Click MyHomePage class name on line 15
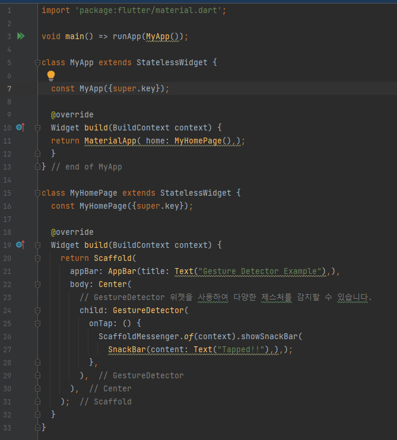The image size is (397, 440). pyautogui.click(x=94, y=193)
